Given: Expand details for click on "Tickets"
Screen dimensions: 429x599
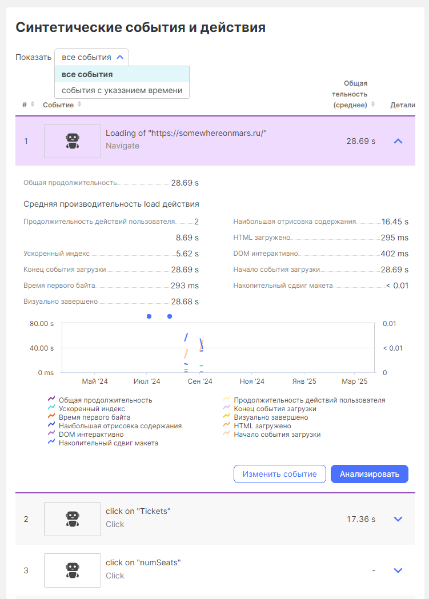Looking at the screenshot, I should 398,519.
